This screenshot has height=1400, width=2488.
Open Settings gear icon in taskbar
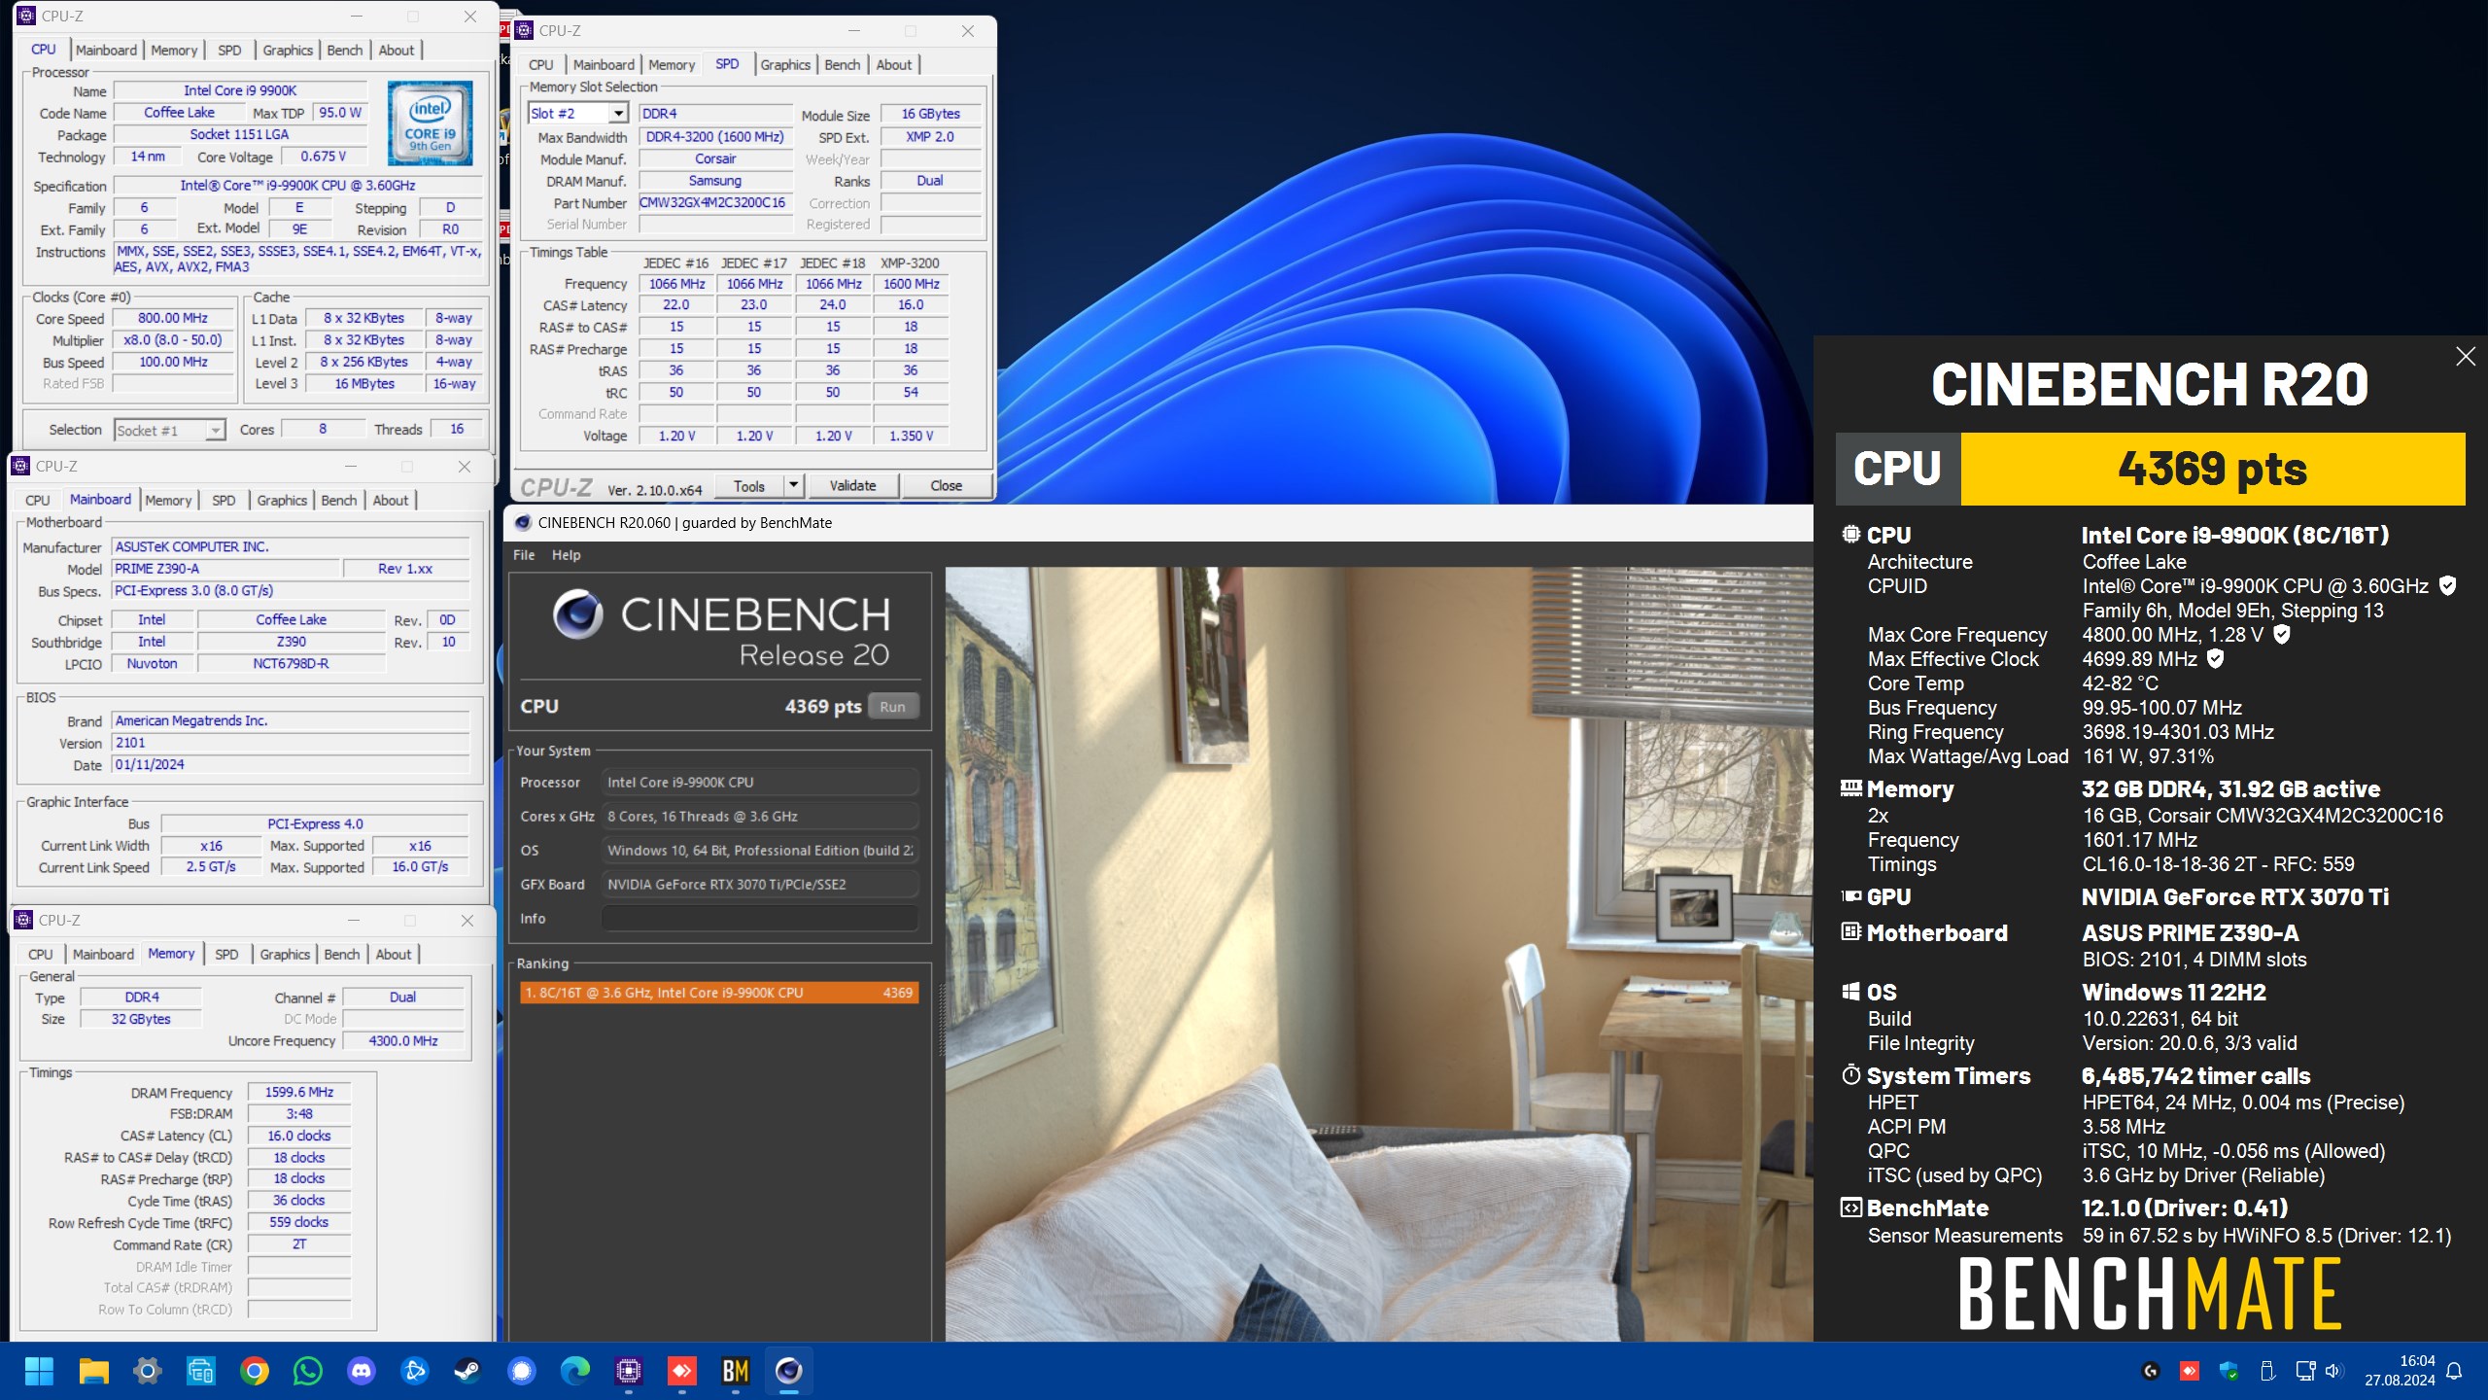click(147, 1371)
